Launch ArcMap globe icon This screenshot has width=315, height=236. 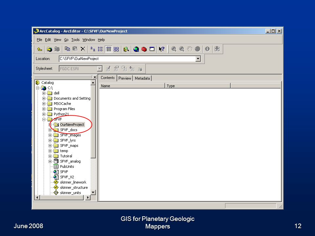[x=136, y=49]
